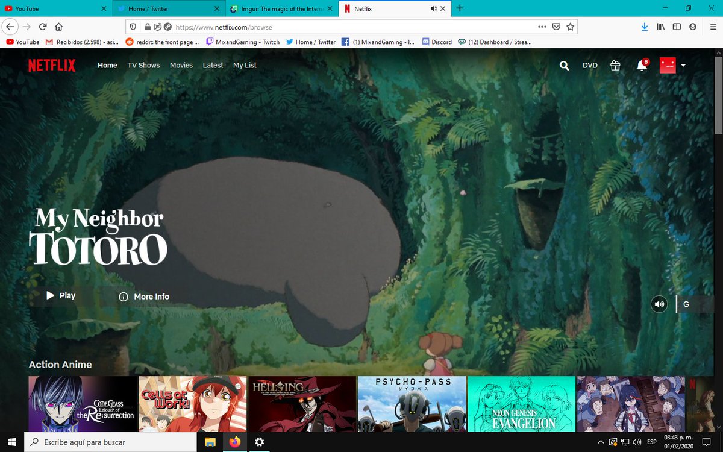Play My Neighbor Totoro
Viewport: 723px width, 452px height.
[x=61, y=296]
